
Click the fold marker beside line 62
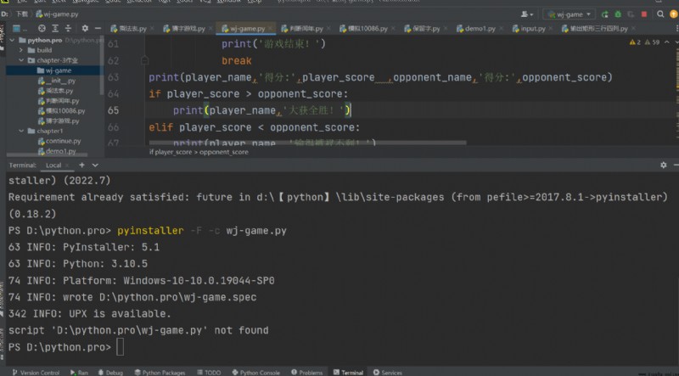tap(144, 60)
